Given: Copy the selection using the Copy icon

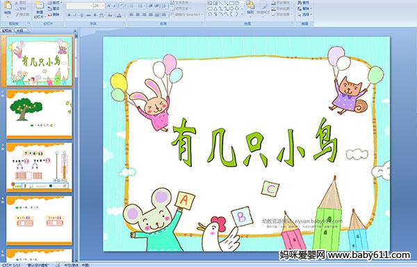Looking at the screenshot, I should coord(17,8).
